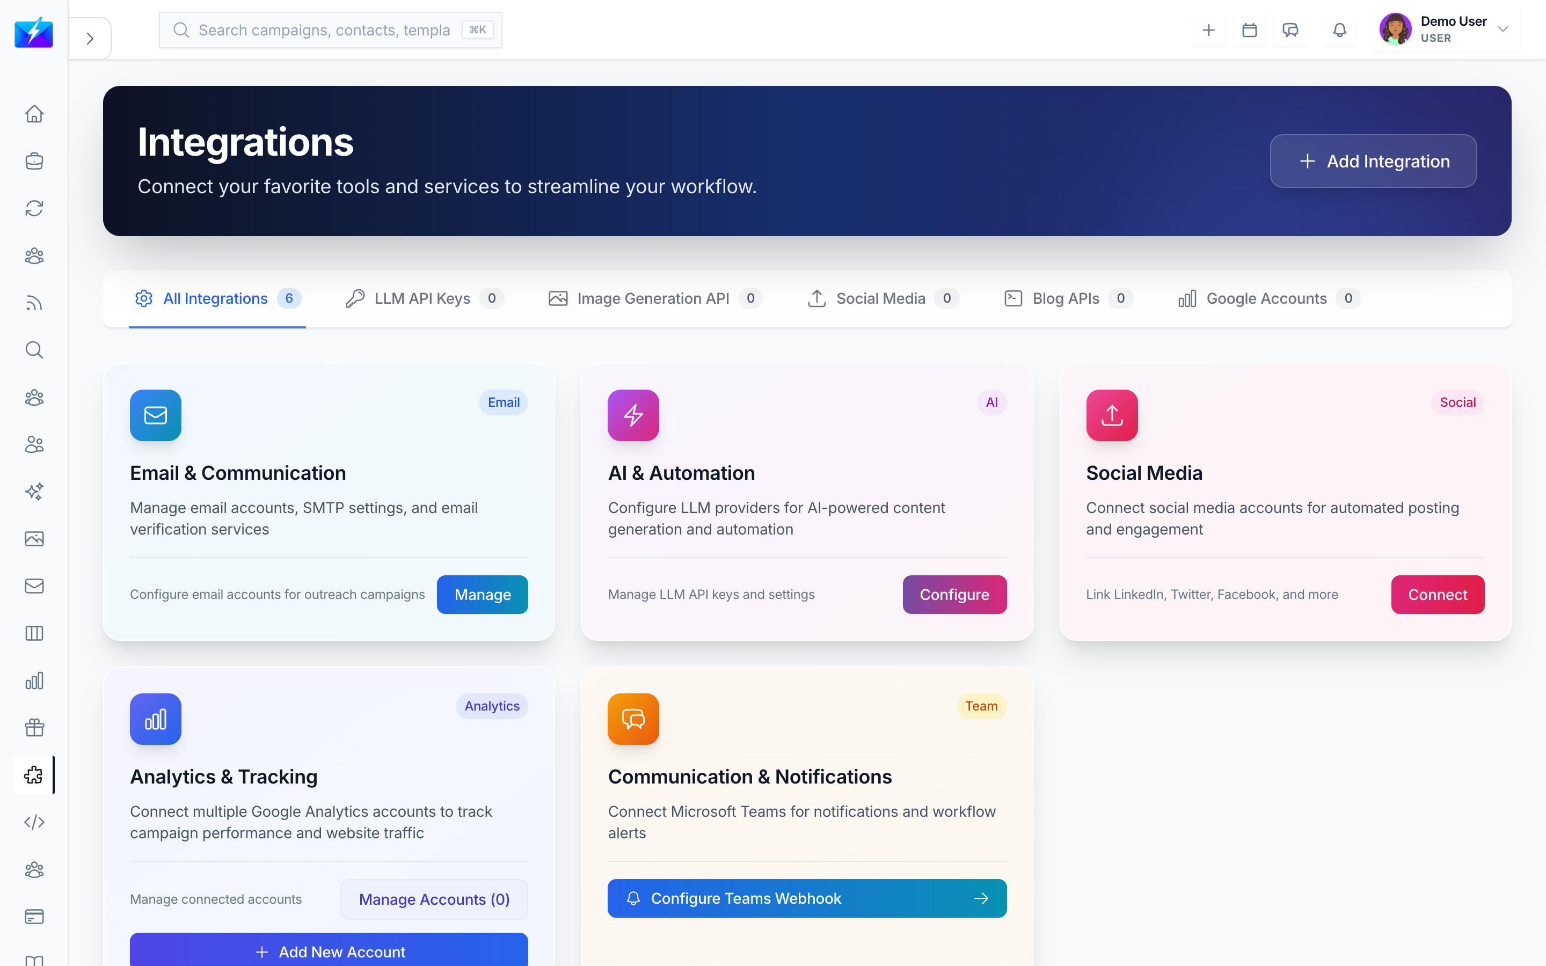
Task: Open the credit card billing sidebar icon
Action: point(34,917)
